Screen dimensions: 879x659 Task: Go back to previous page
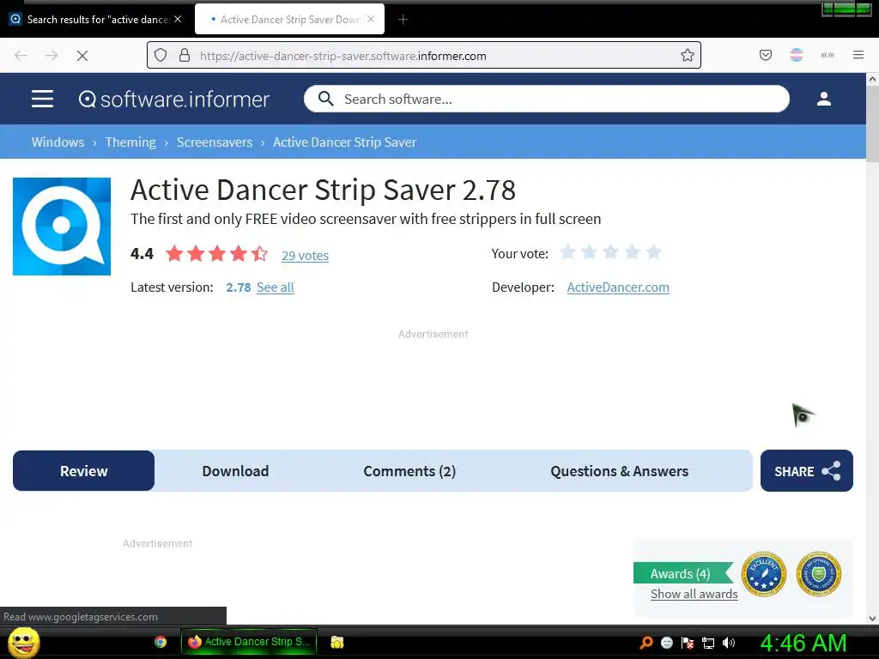21,56
